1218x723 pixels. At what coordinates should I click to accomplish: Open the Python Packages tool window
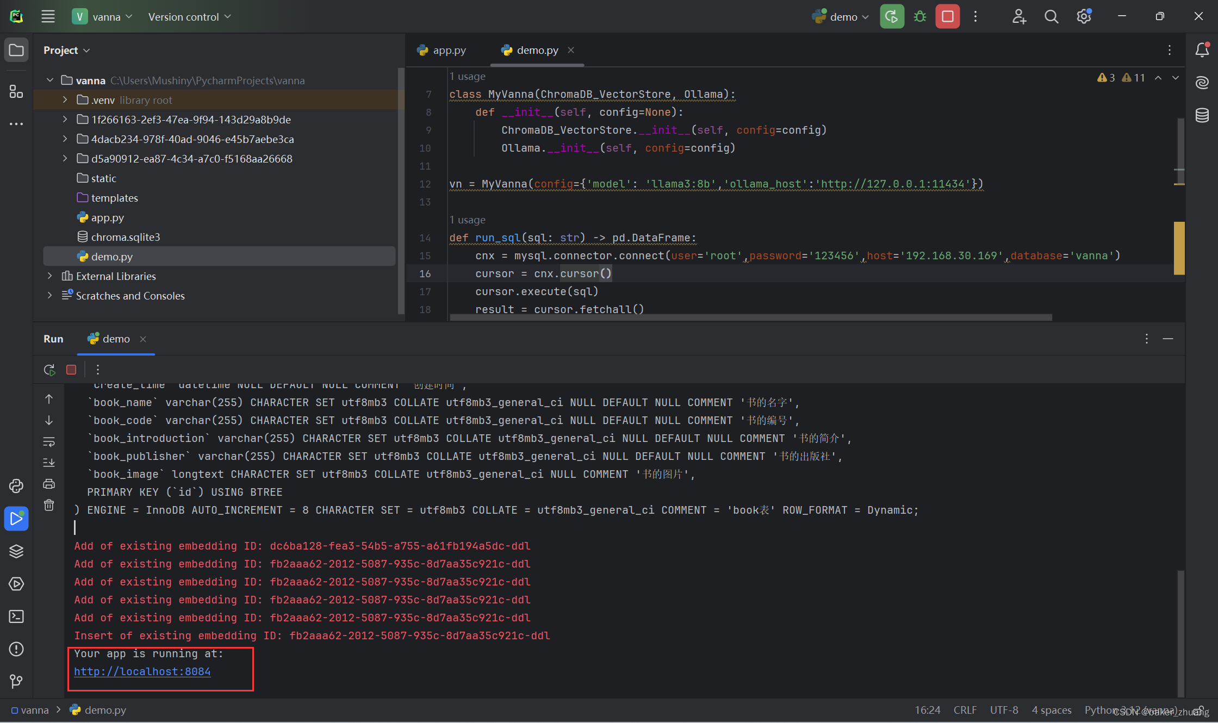[16, 551]
